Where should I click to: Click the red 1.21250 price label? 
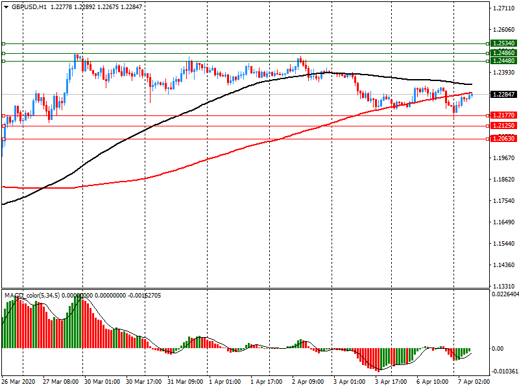[504, 126]
